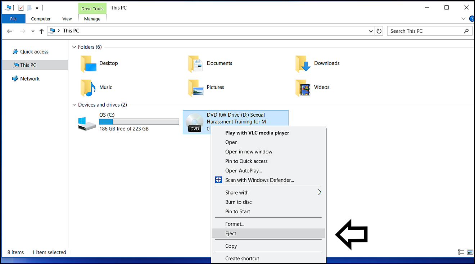The height and width of the screenshot is (264, 475).
Task: Open the recent locations dropdown arrow
Action: [33, 31]
